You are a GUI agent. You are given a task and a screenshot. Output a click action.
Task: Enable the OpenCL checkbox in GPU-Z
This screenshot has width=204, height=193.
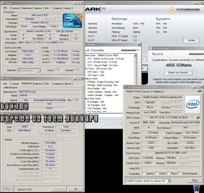[x=143, y=173]
